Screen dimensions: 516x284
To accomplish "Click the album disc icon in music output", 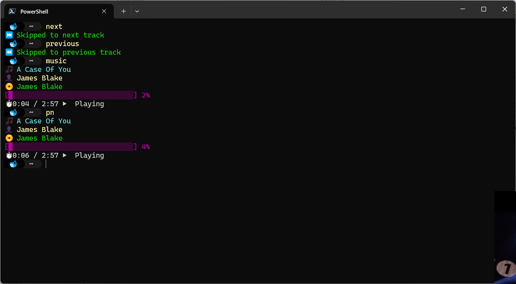I will (x=9, y=86).
